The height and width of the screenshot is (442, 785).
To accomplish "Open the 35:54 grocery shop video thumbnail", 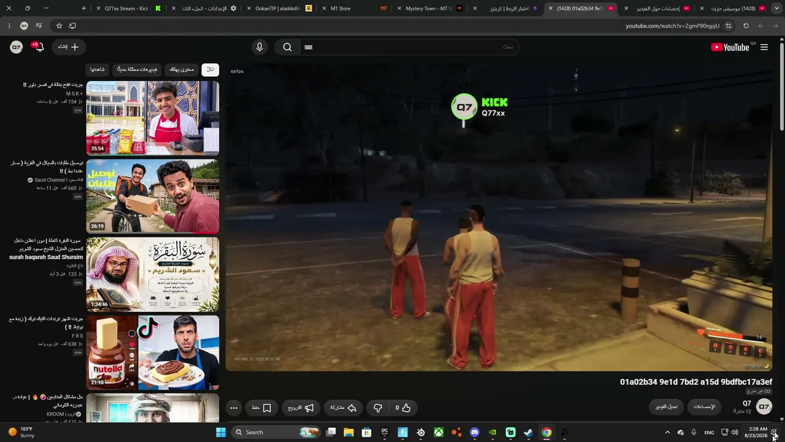I will (153, 118).
